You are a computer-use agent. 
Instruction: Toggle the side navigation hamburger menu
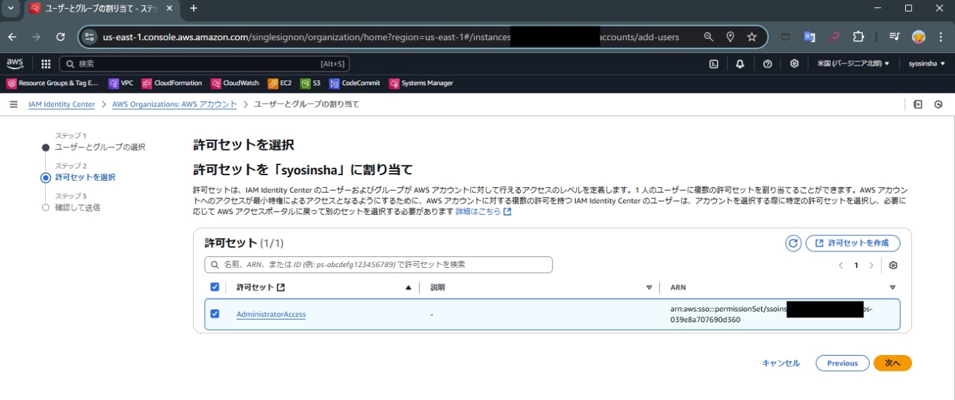pyautogui.click(x=14, y=104)
